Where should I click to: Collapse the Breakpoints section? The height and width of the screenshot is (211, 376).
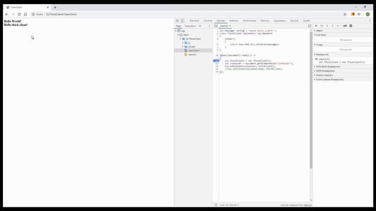(343, 55)
